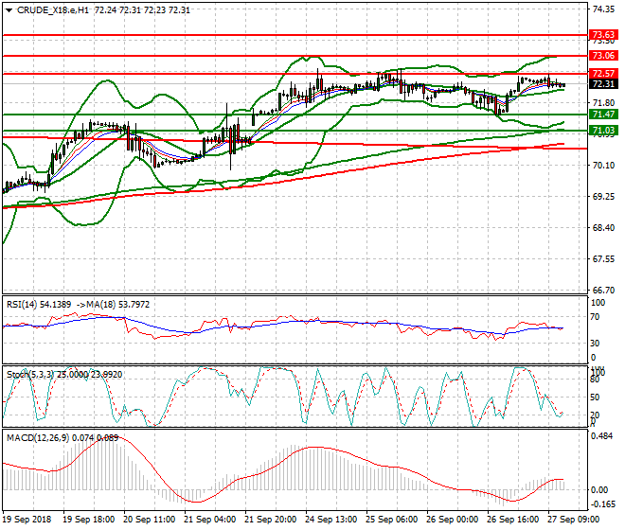Click the 70.10 price scale value
This screenshot has width=625, height=530.
603,166
